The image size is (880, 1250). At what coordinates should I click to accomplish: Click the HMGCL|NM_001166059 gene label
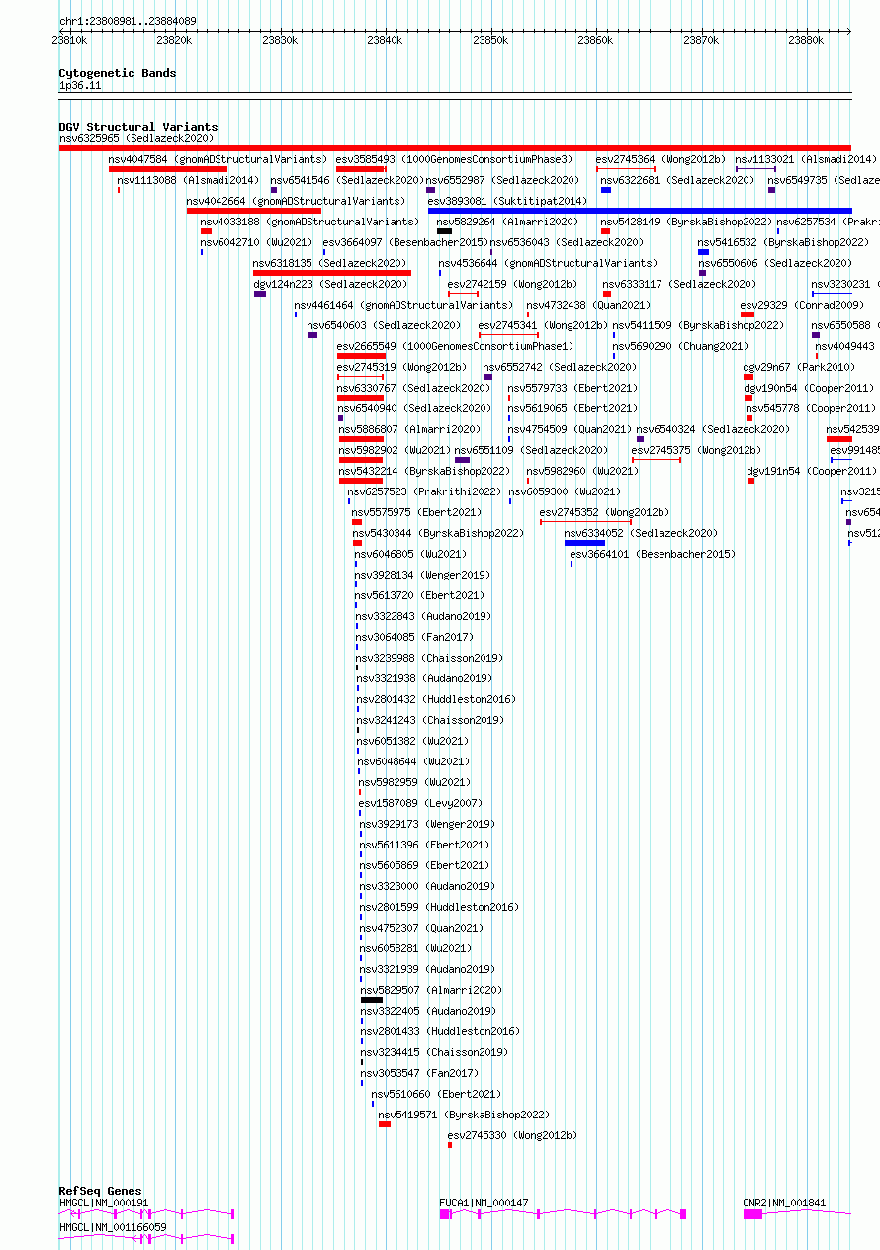[x=113, y=1226]
